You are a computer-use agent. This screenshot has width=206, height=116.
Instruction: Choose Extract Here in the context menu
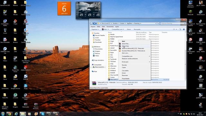coord(125,46)
